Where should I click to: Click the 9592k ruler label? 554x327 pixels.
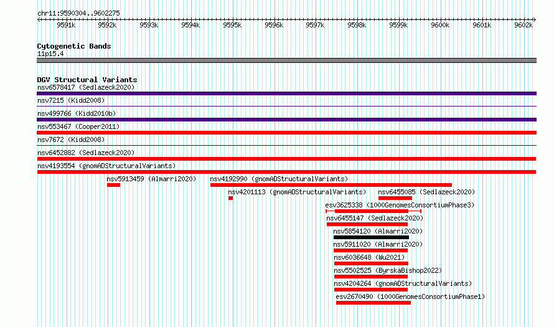point(107,25)
